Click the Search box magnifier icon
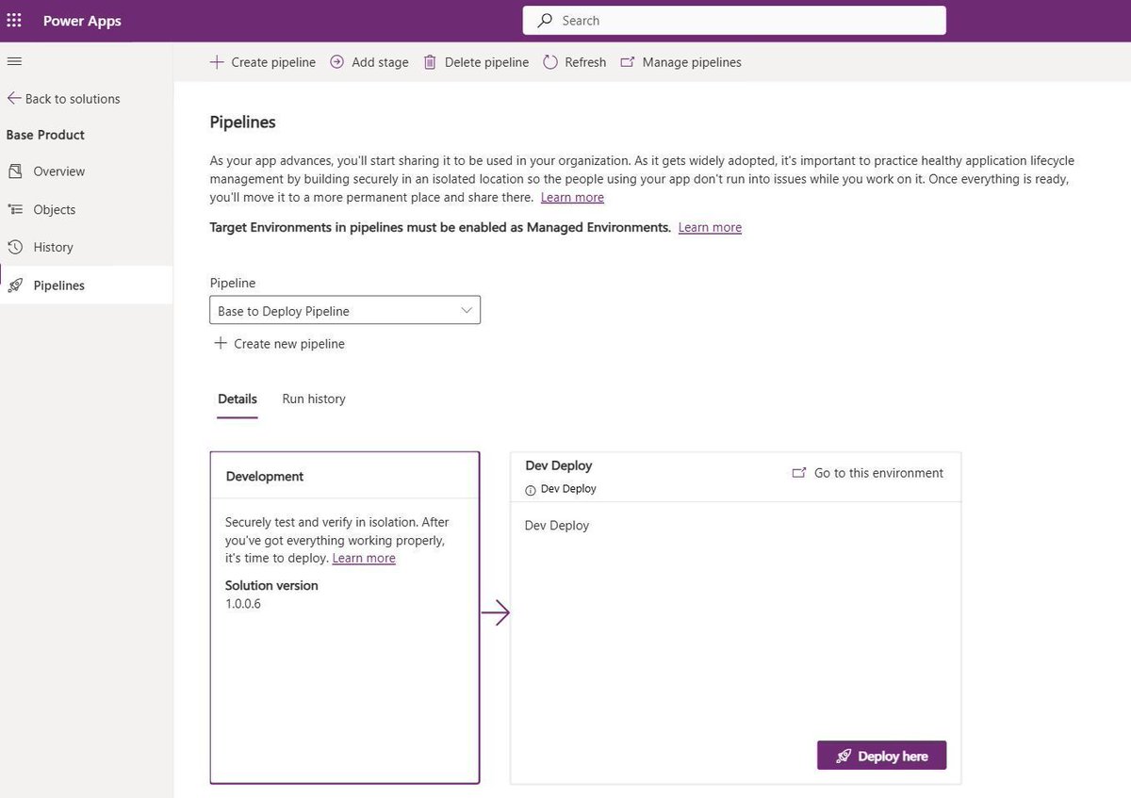Screen dimensions: 1131x798 click(545, 20)
